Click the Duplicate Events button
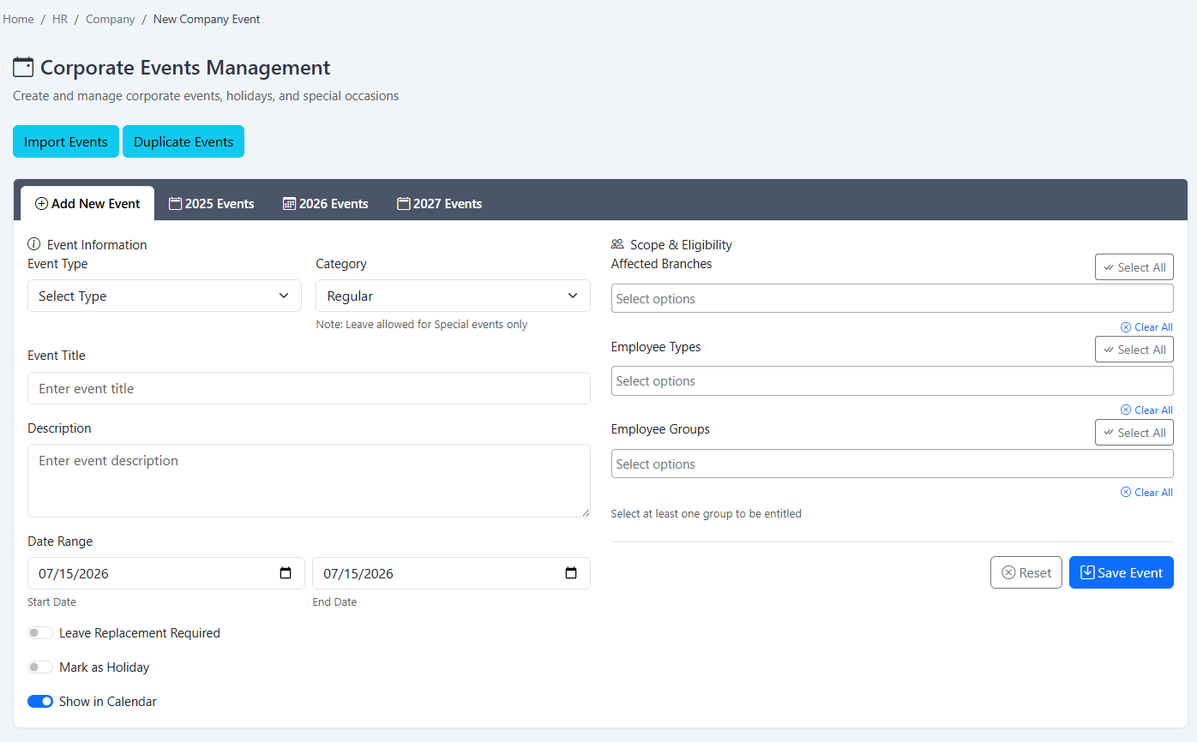 (183, 141)
